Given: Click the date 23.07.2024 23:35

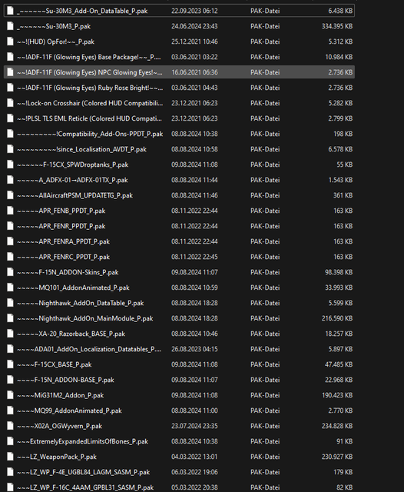Looking at the screenshot, I should pyautogui.click(x=194, y=426).
